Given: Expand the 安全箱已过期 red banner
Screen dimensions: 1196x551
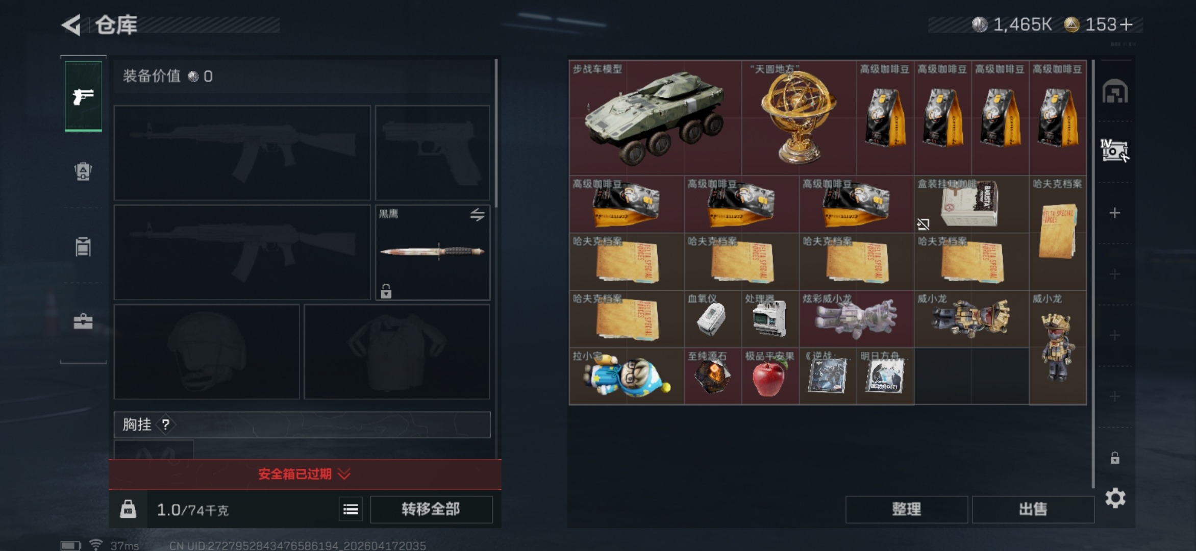Looking at the screenshot, I should (305, 474).
